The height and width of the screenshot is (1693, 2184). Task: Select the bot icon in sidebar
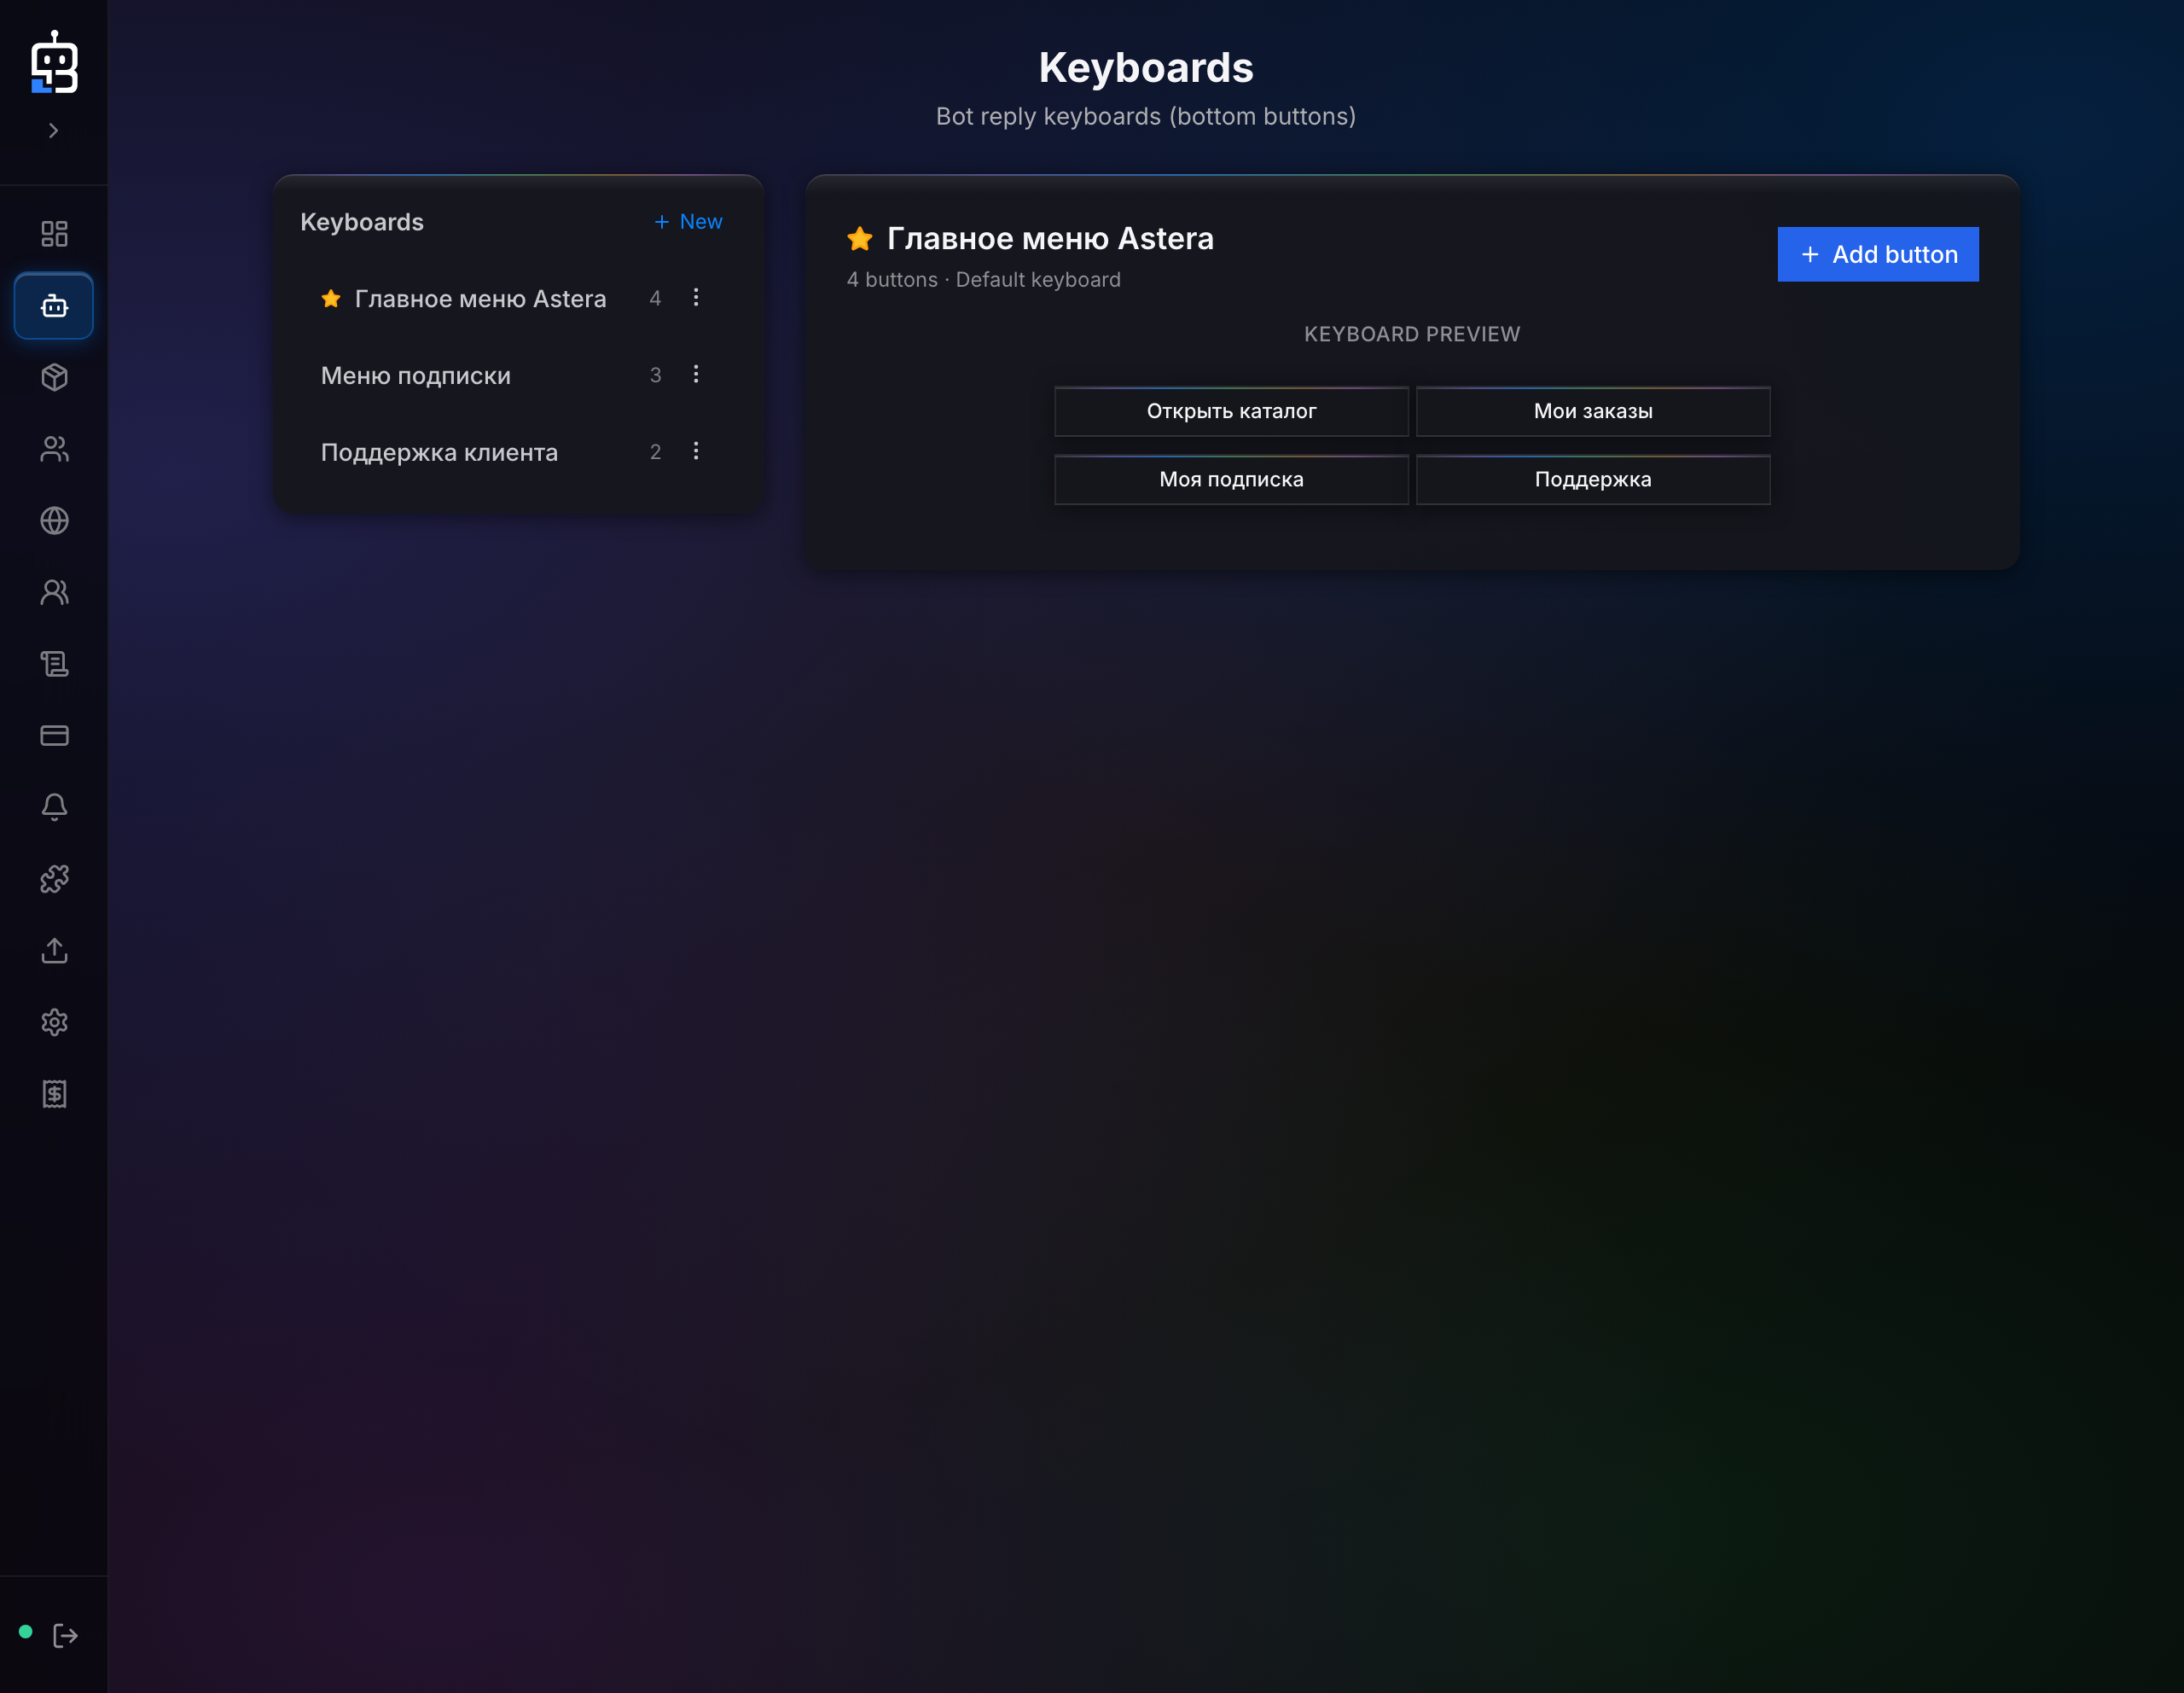(54, 306)
